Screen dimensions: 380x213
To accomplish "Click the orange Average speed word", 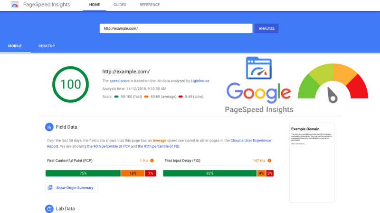I will click(160, 141).
